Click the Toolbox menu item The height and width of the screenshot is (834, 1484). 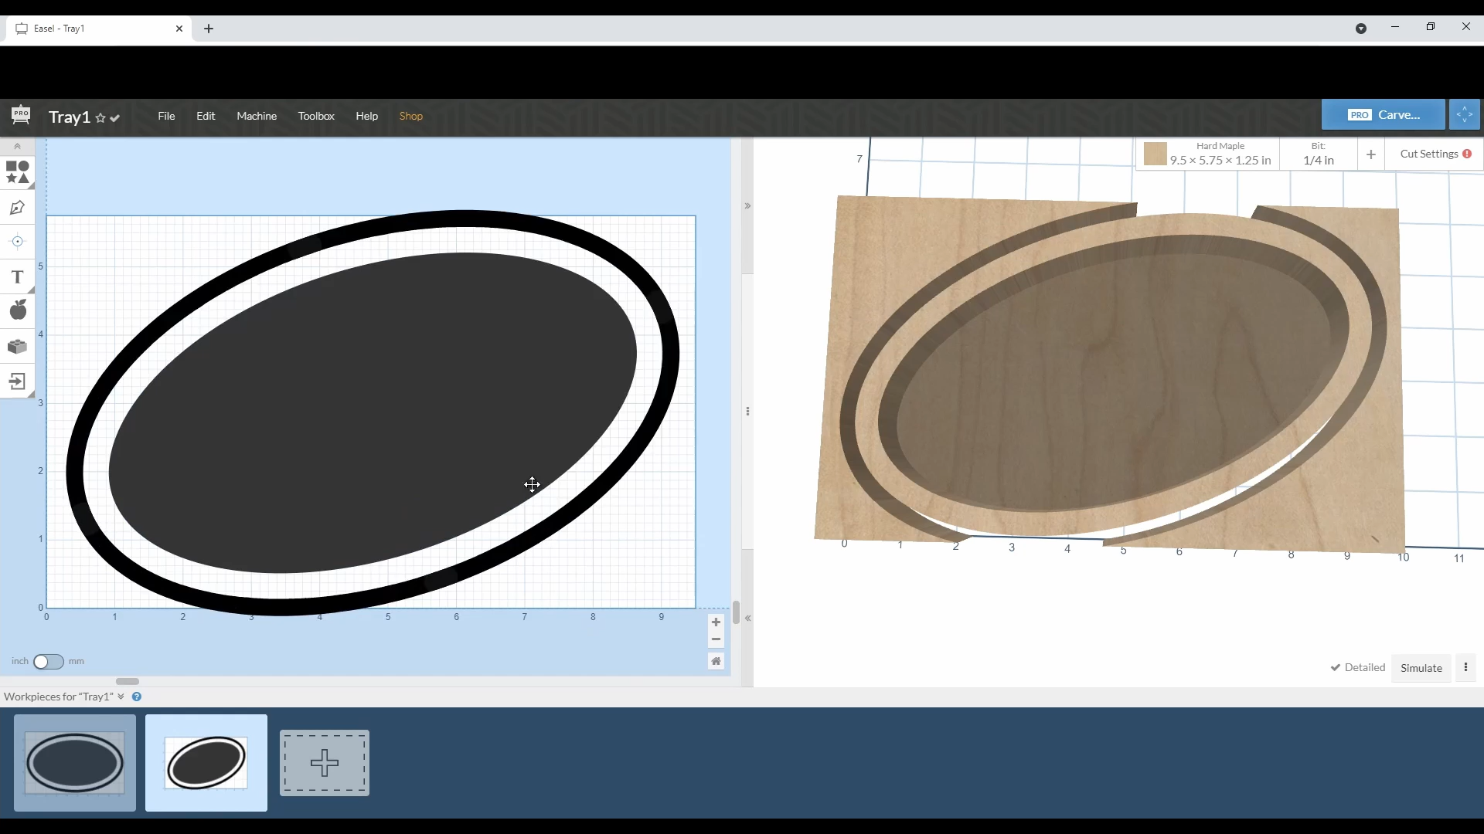(x=316, y=115)
